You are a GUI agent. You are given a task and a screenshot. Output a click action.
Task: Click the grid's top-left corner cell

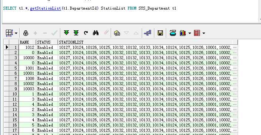7,42
